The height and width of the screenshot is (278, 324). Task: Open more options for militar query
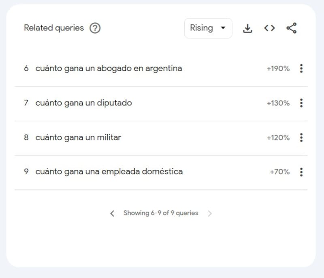(301, 137)
